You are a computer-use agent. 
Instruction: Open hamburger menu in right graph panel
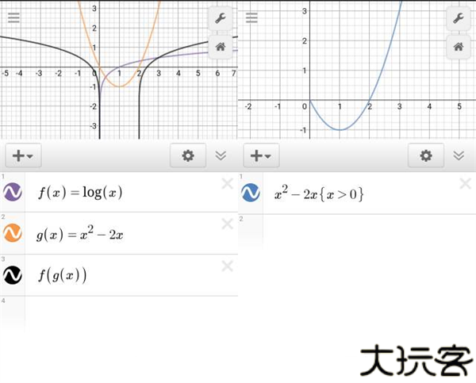(251, 18)
